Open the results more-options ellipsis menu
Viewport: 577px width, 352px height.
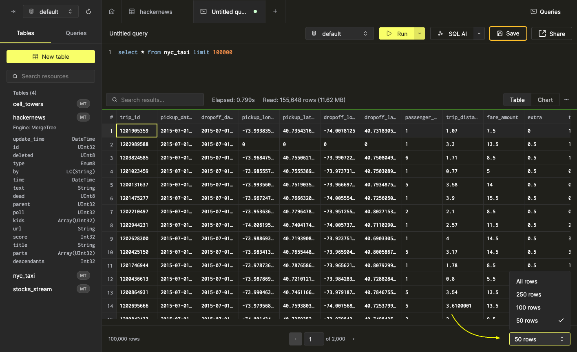[x=566, y=100]
